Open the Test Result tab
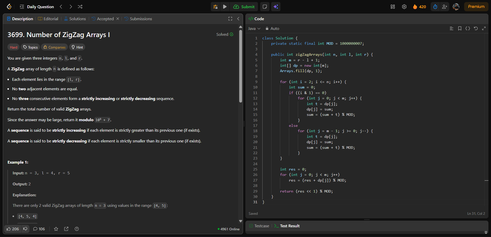This screenshot has height=237, width=491. pyautogui.click(x=287, y=226)
